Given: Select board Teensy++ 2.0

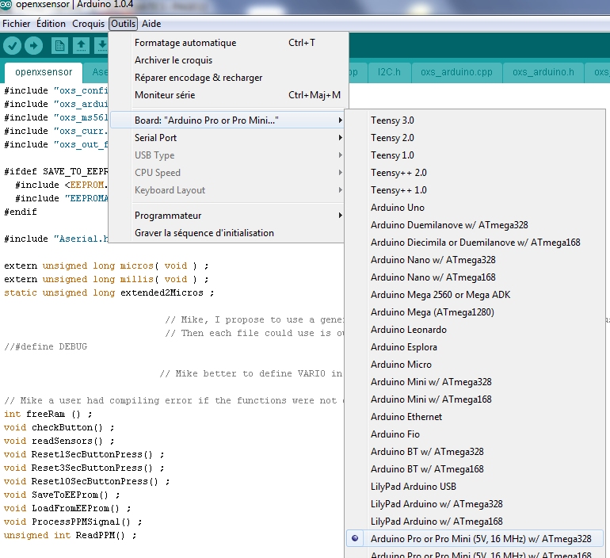Looking at the screenshot, I should (x=475, y=173).
